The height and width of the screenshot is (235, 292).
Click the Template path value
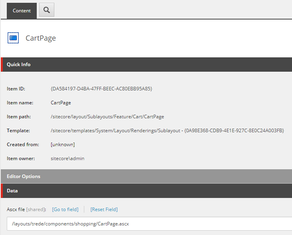[x=167, y=131]
